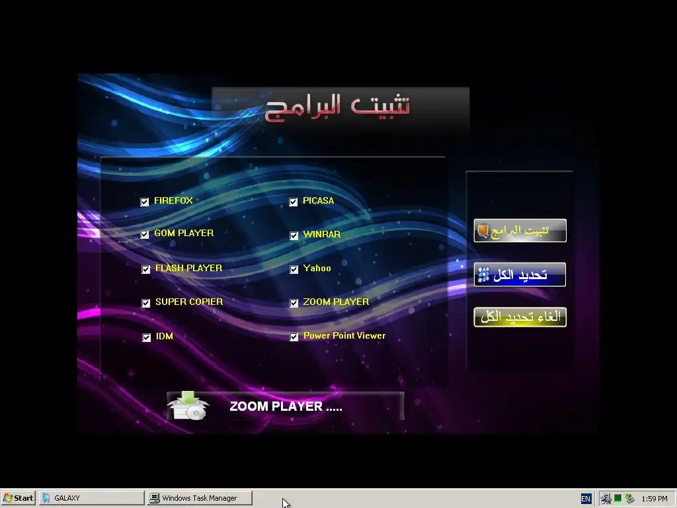The height and width of the screenshot is (508, 677).
Task: Switch to GALAXY taskbar window
Action: 91,498
